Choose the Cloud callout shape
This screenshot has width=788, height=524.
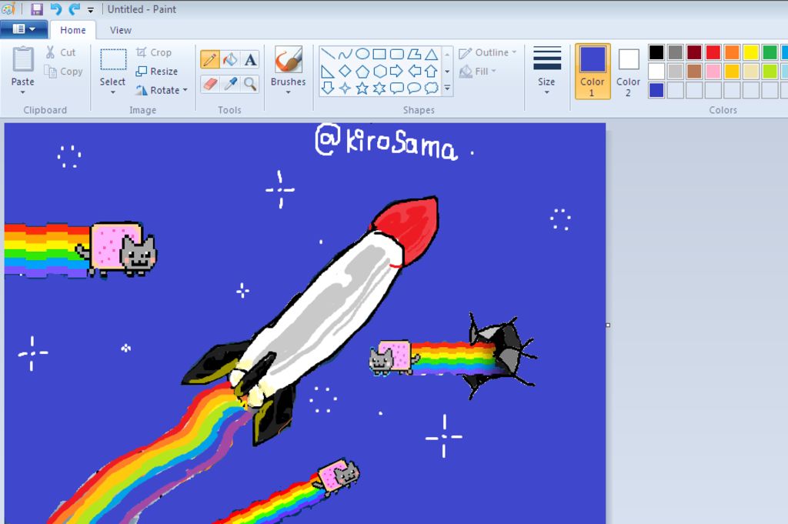tap(431, 88)
